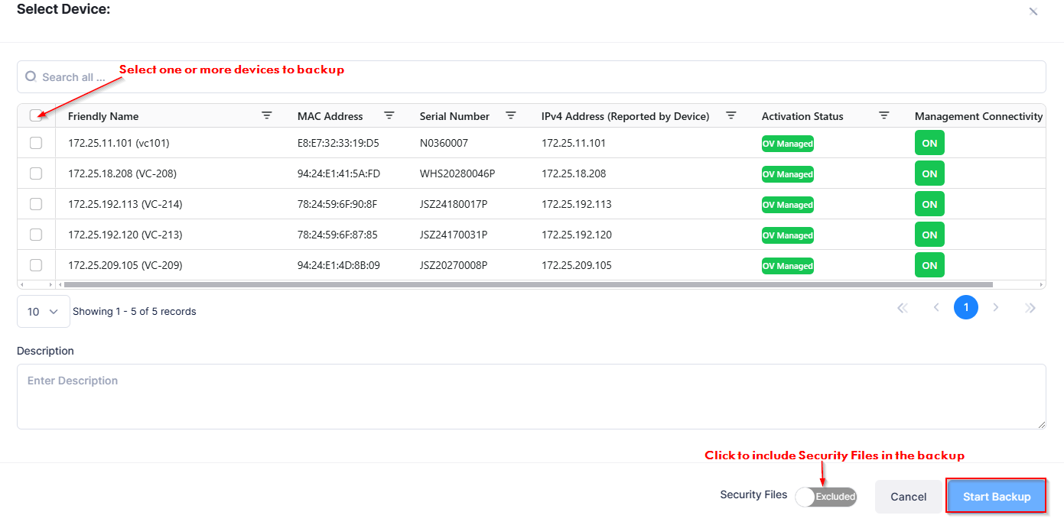Select device 172.25.11.101 (vc101) checkbox
This screenshot has height=525, width=1064.
36,143
